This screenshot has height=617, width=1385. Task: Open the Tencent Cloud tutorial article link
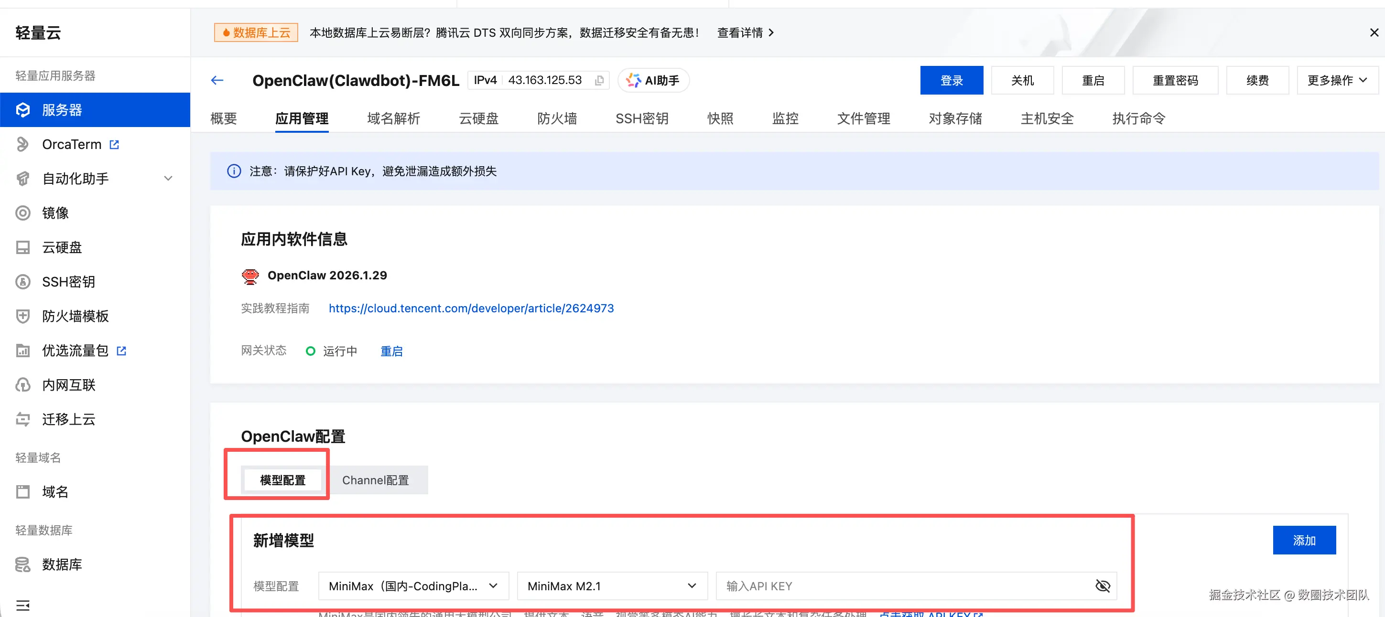[x=471, y=308]
